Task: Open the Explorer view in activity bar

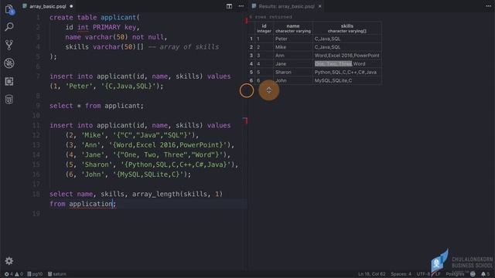Action: point(9,10)
